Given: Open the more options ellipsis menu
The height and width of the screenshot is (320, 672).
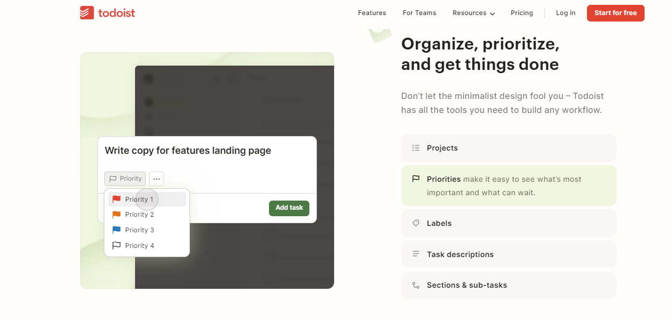Looking at the screenshot, I should [x=156, y=179].
